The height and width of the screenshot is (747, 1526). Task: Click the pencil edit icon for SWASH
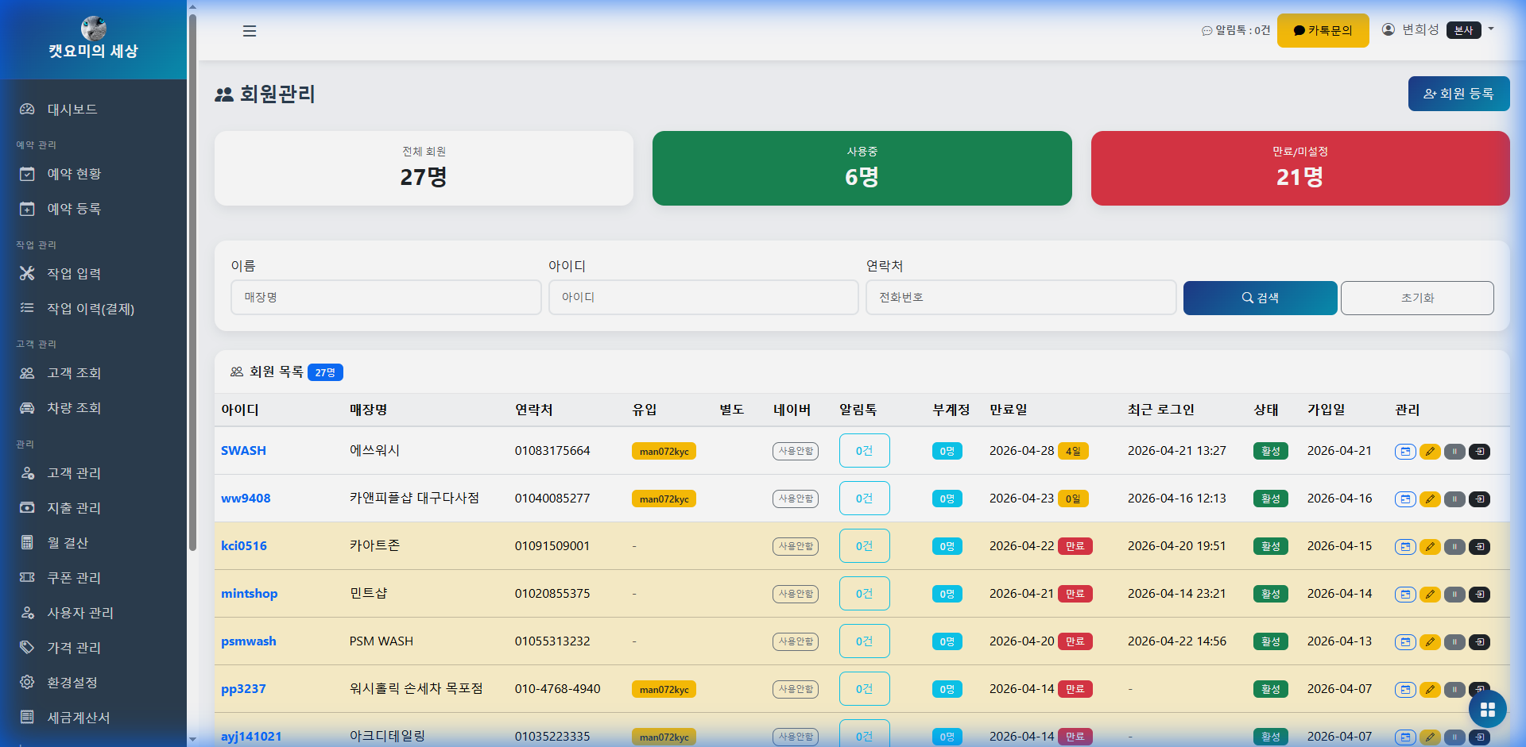[x=1430, y=452]
